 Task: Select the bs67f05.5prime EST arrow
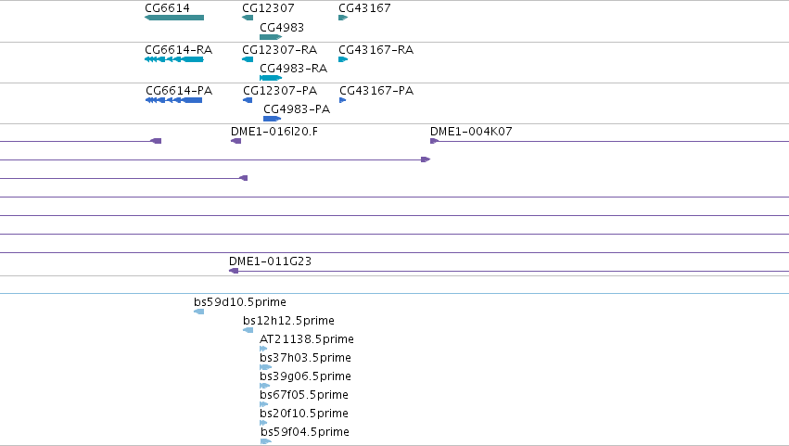pos(263,404)
